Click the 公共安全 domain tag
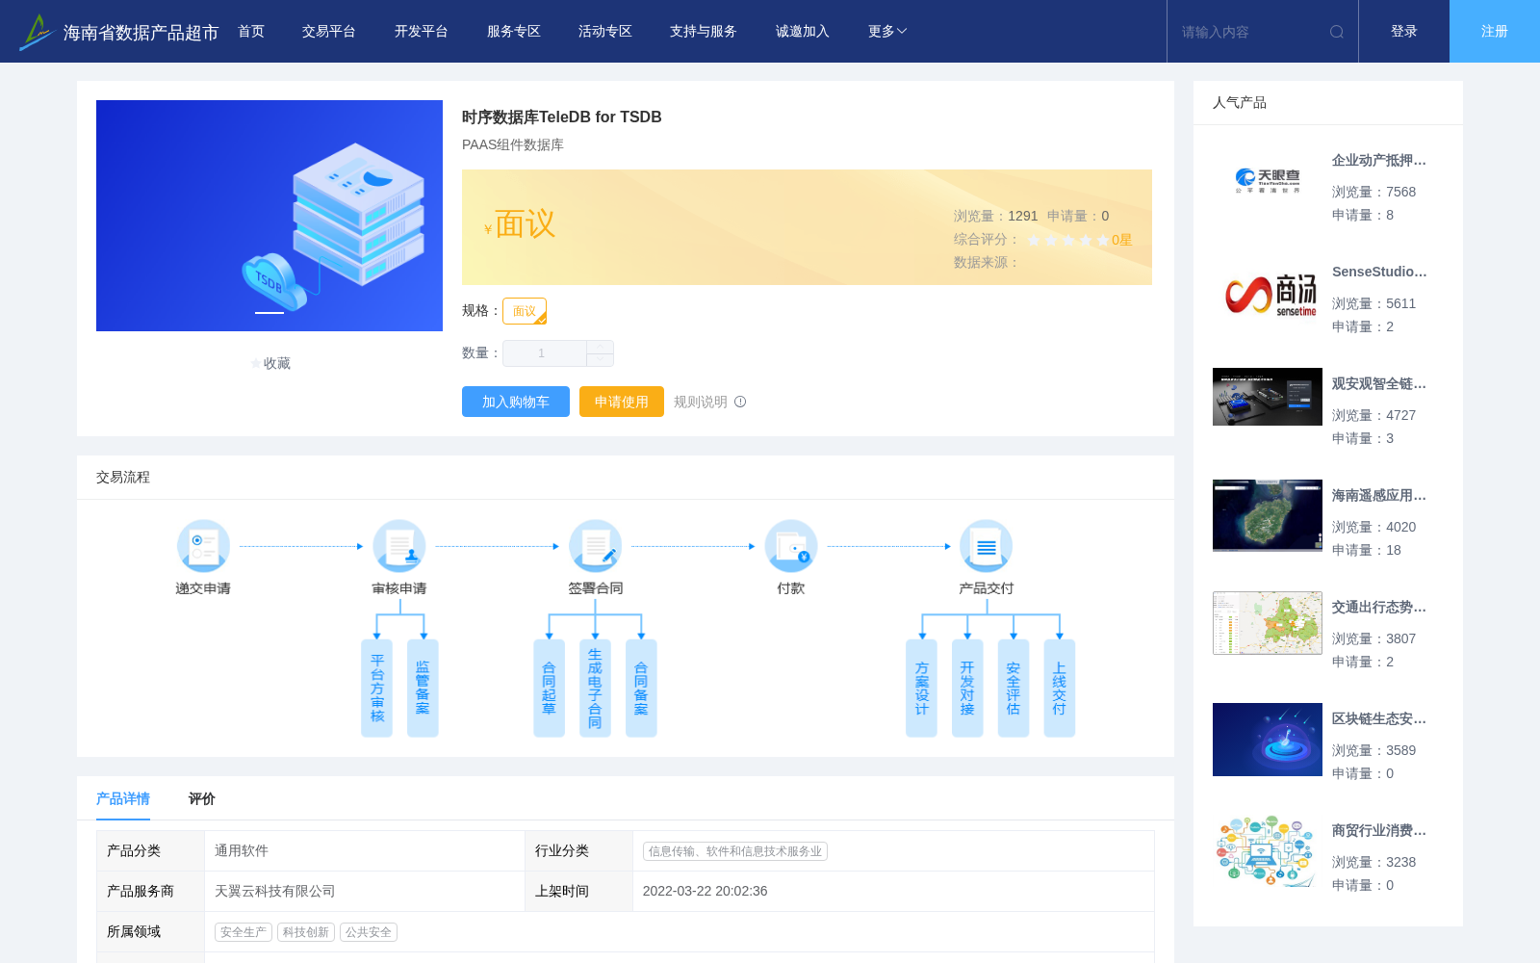 (369, 932)
